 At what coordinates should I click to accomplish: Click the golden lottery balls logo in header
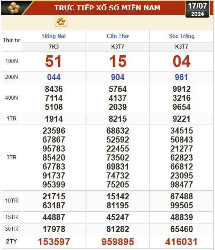(x=14, y=8)
